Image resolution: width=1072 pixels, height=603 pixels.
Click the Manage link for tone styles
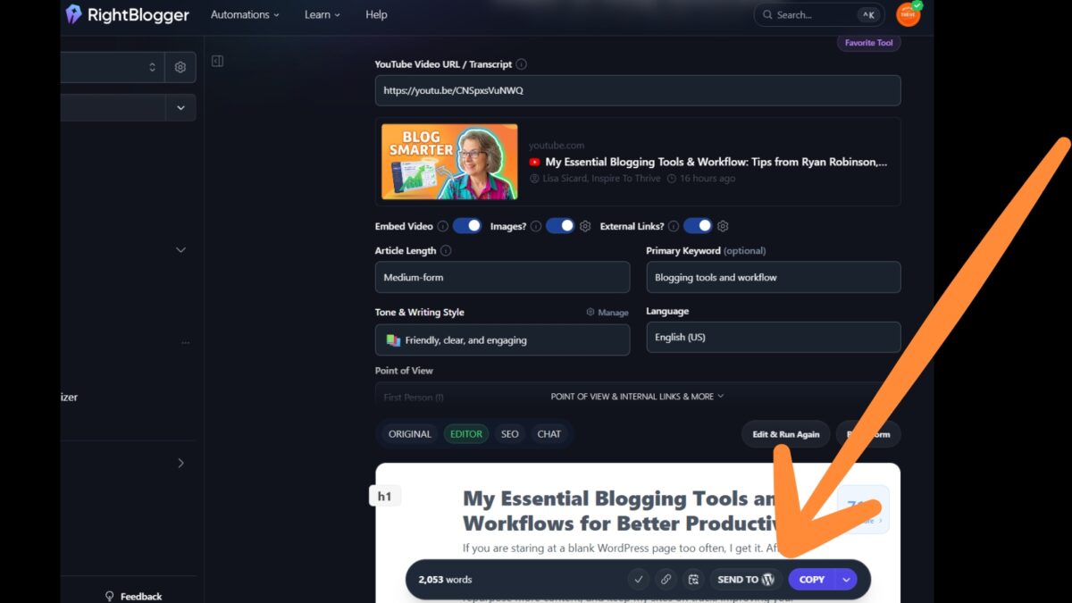607,313
